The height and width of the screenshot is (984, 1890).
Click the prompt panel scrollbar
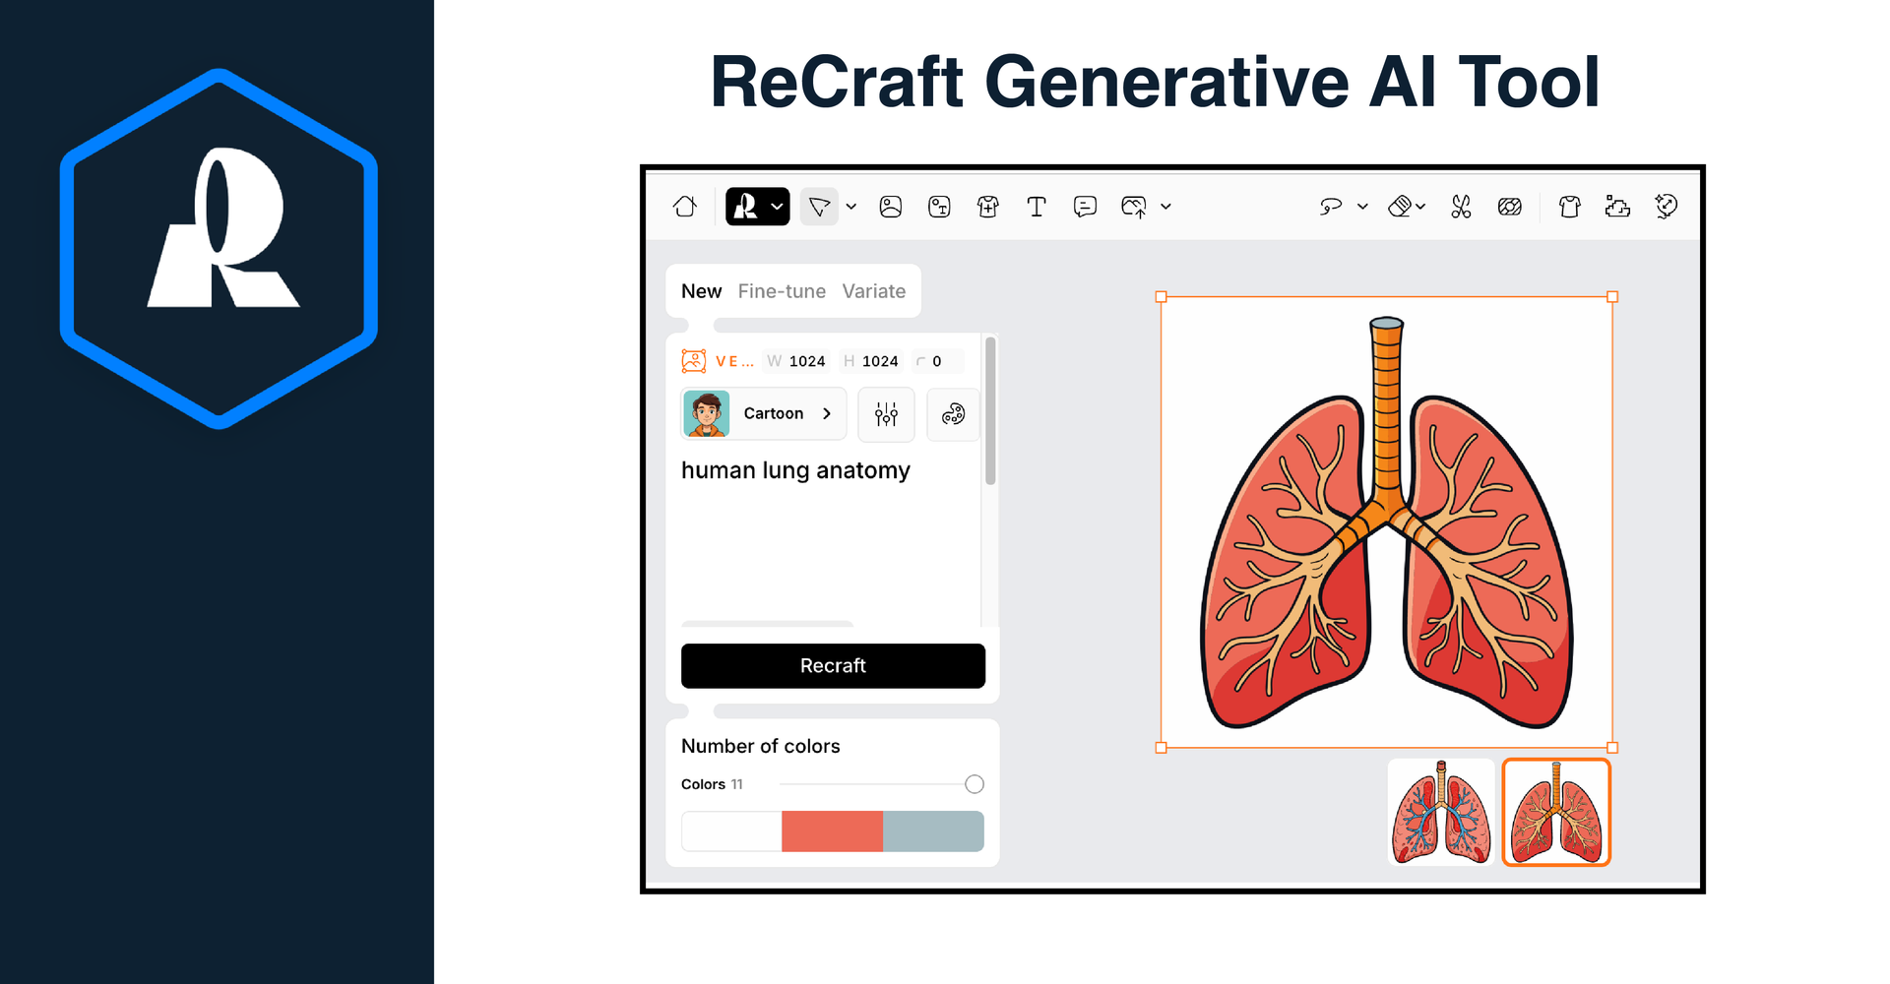coord(990,411)
